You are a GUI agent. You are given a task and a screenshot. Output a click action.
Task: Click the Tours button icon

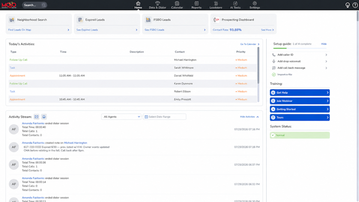pyautogui.click(x=273, y=117)
